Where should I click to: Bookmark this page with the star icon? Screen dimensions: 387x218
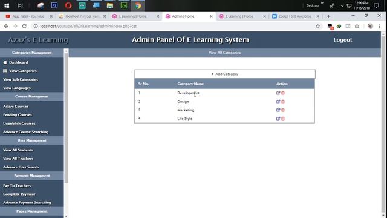pos(318,26)
